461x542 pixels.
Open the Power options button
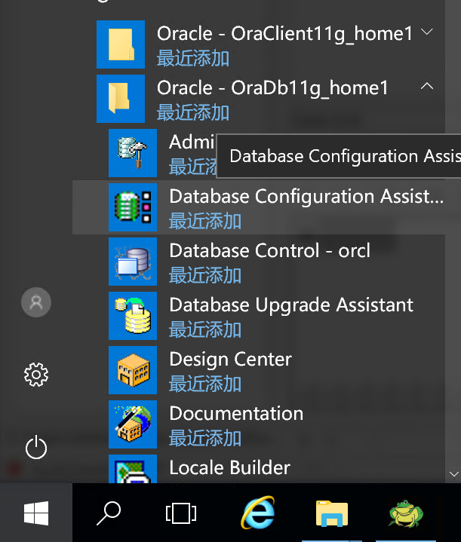tap(36, 448)
